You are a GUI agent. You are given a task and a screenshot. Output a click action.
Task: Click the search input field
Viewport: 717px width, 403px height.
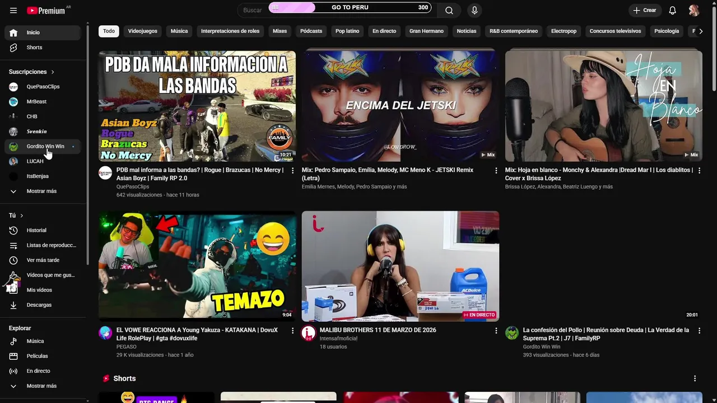point(338,10)
